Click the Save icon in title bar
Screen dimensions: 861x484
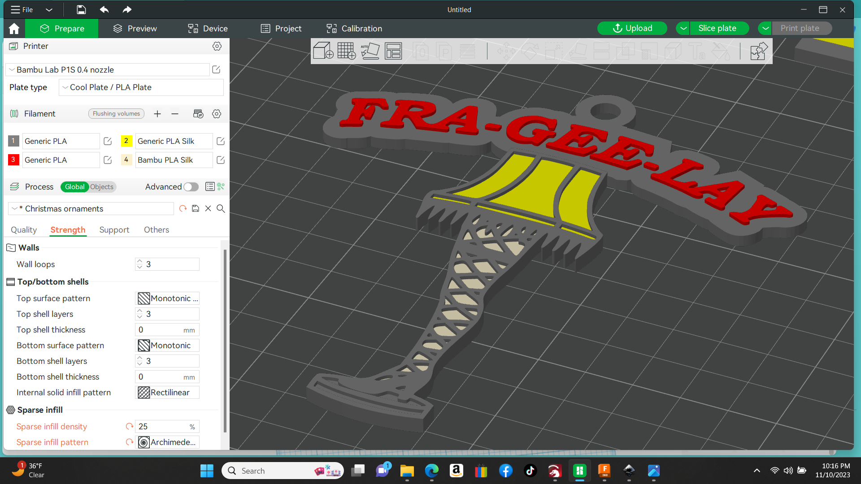(81, 9)
